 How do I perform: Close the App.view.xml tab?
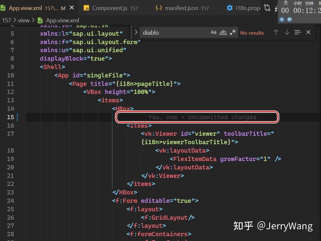[x=72, y=8]
